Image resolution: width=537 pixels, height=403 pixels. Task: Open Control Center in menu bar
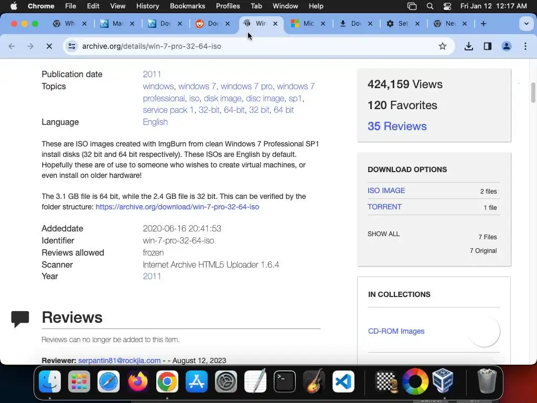447,6
